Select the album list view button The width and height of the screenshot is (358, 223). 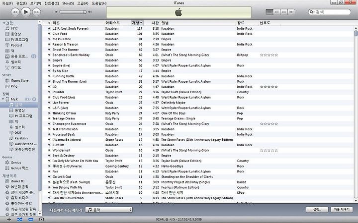(x=277, y=11)
